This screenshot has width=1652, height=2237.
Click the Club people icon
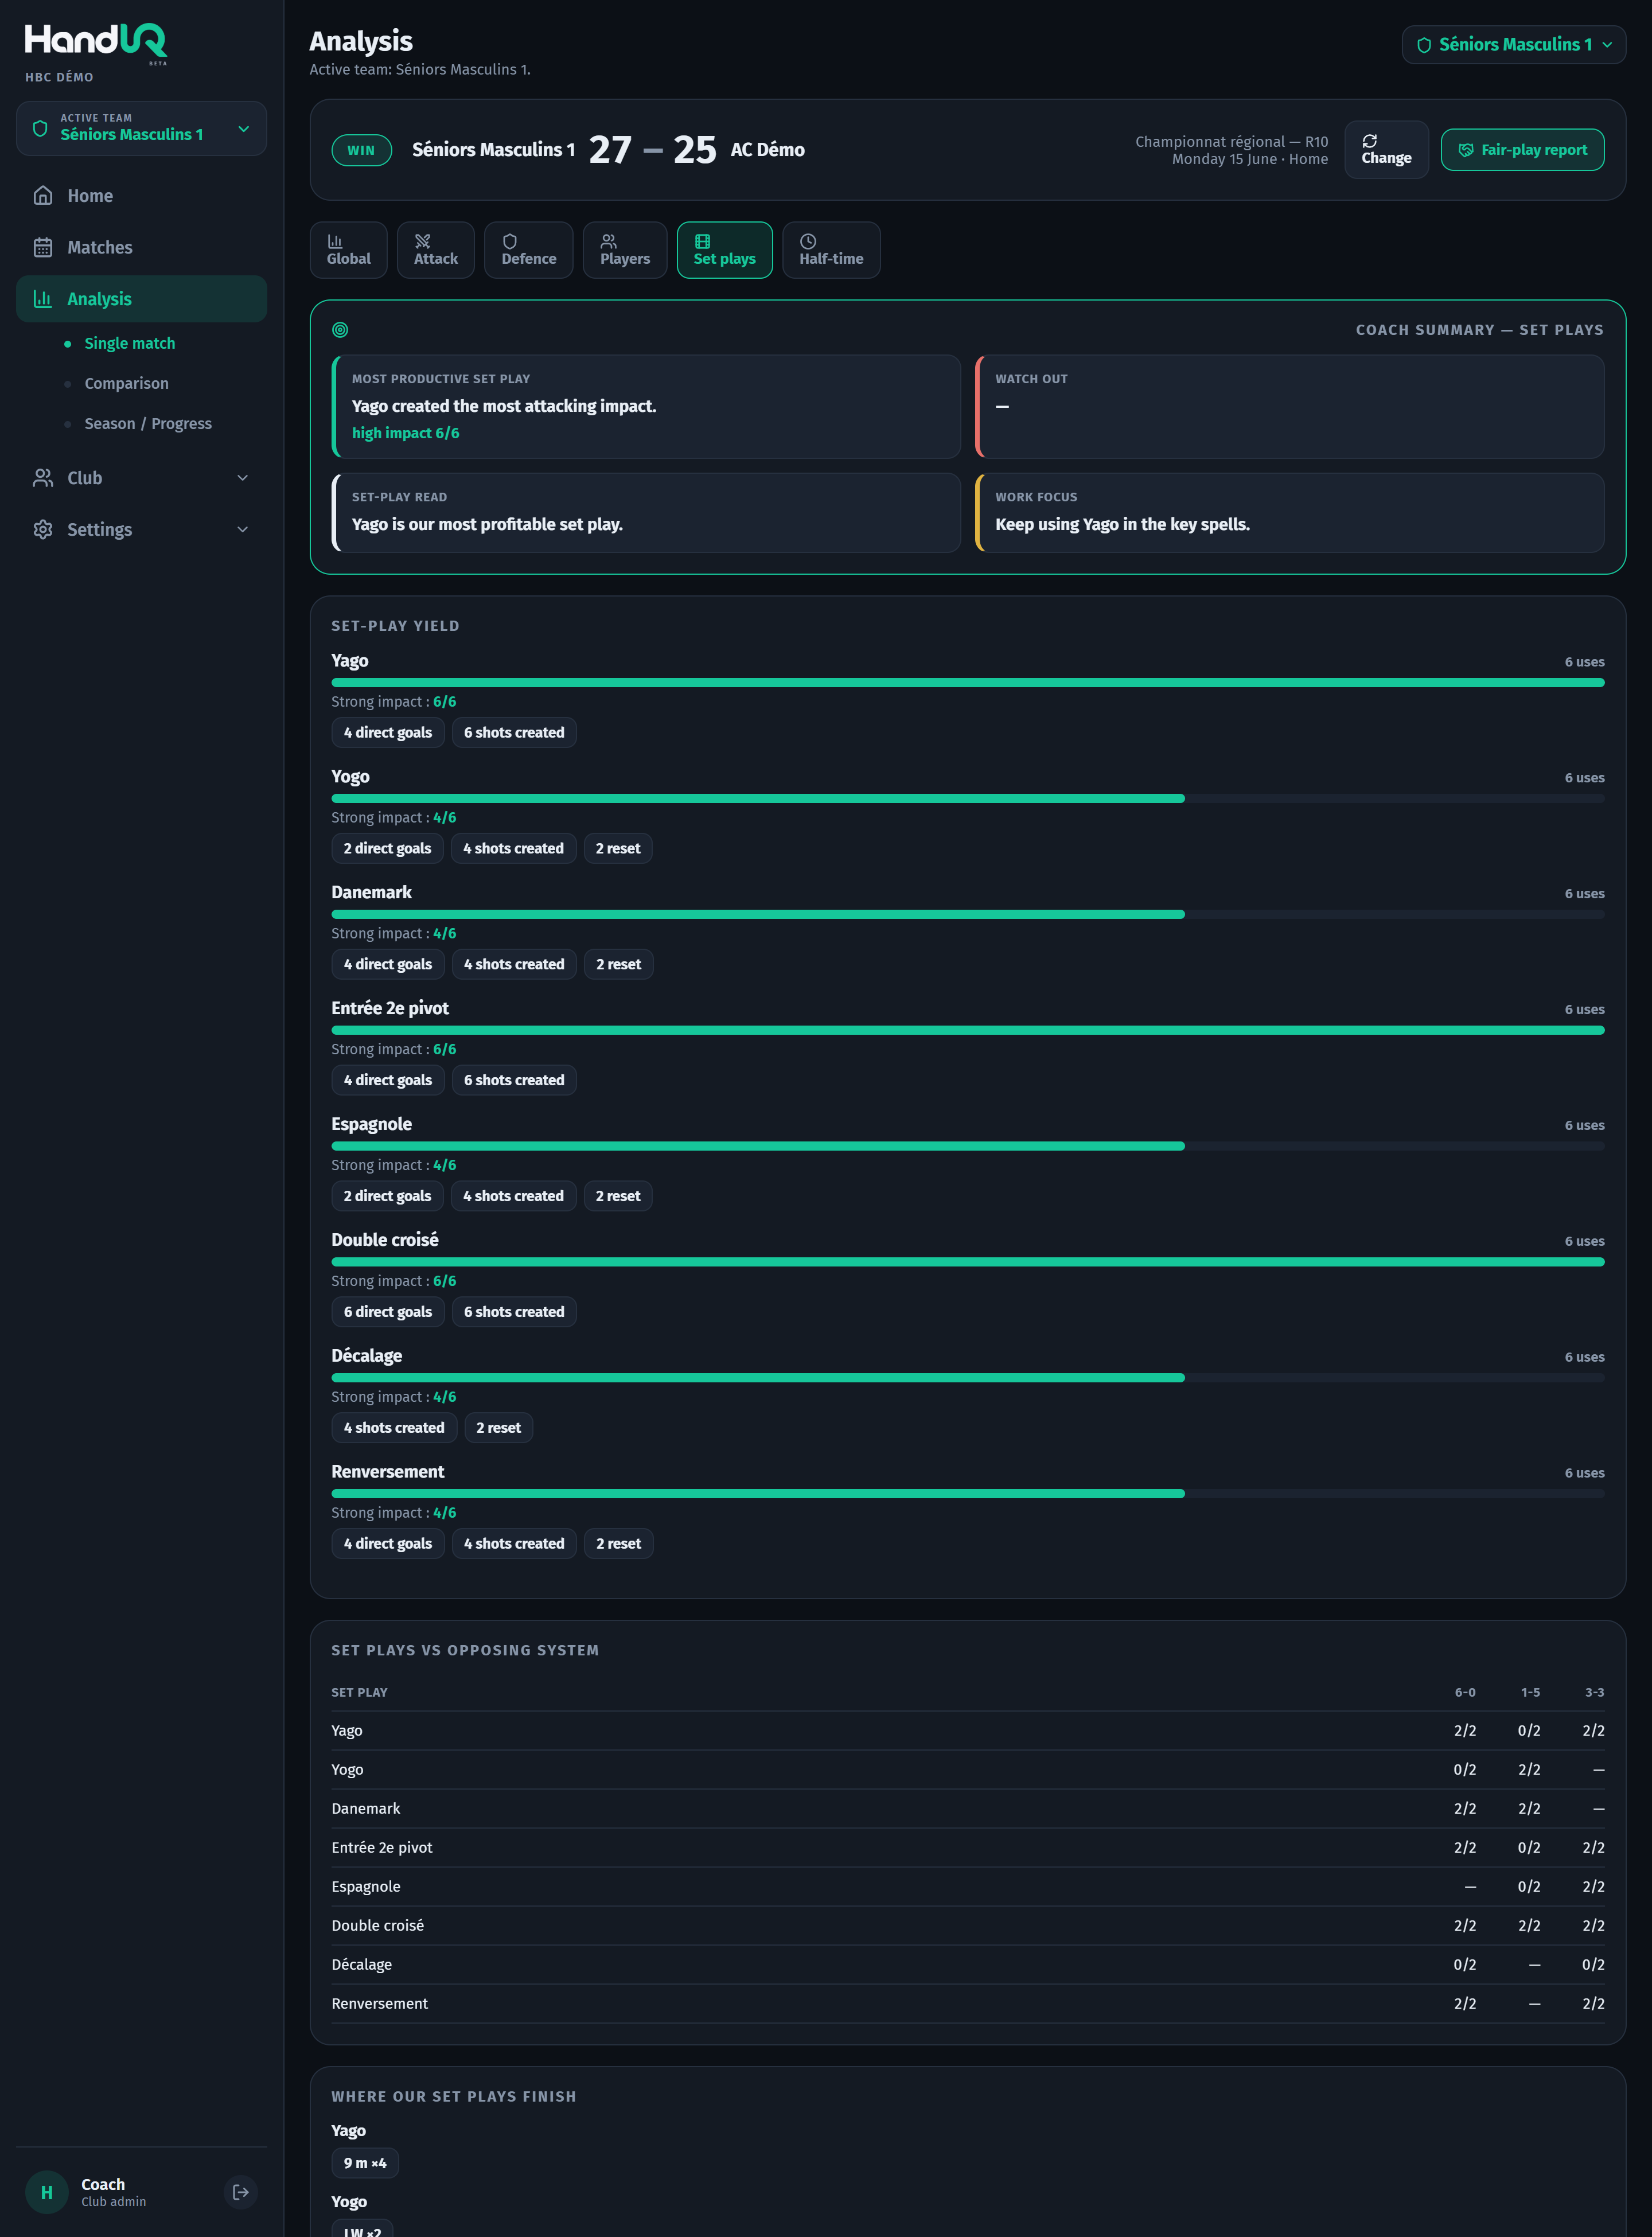pyautogui.click(x=43, y=478)
